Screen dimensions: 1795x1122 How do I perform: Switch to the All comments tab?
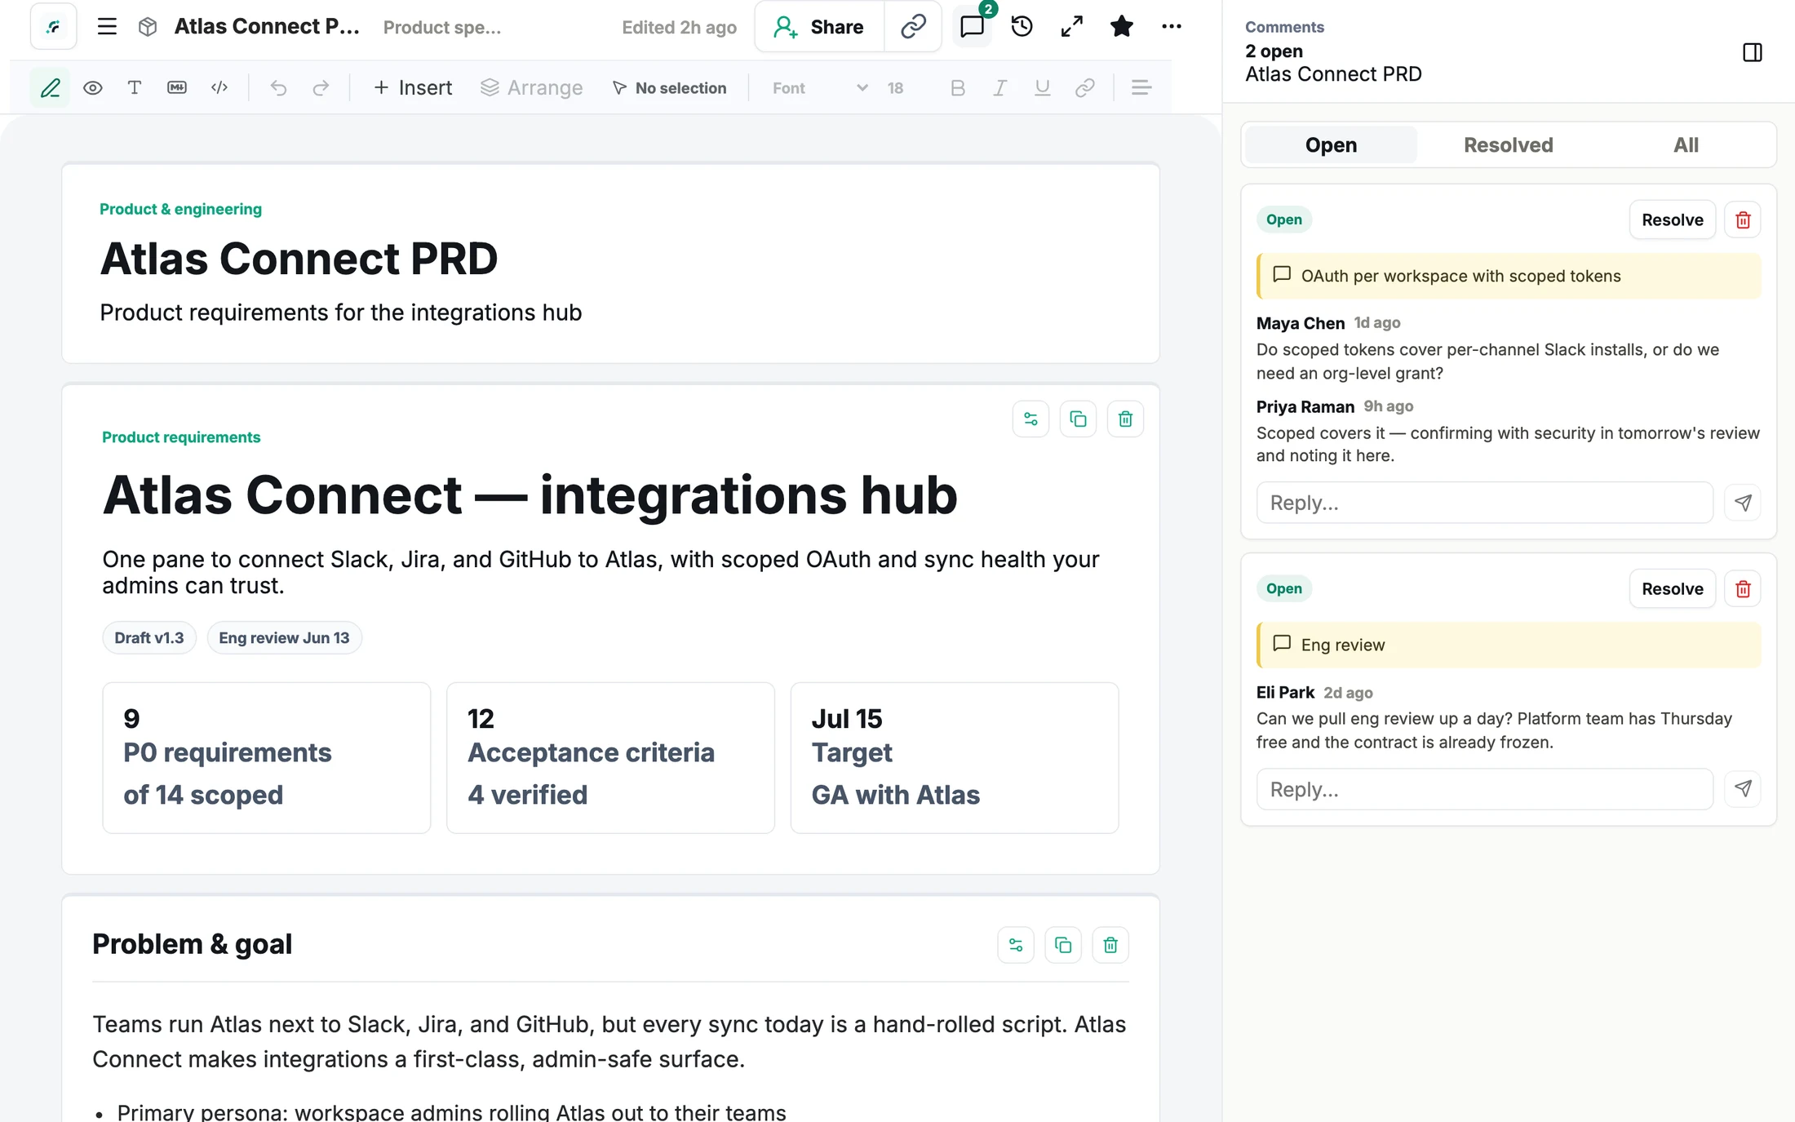click(x=1686, y=145)
